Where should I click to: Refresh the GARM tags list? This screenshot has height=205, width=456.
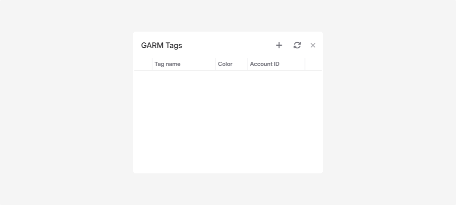tap(297, 45)
